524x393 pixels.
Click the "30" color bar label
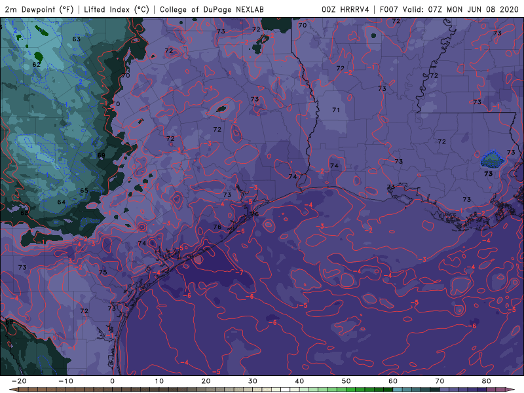pyautogui.click(x=253, y=381)
